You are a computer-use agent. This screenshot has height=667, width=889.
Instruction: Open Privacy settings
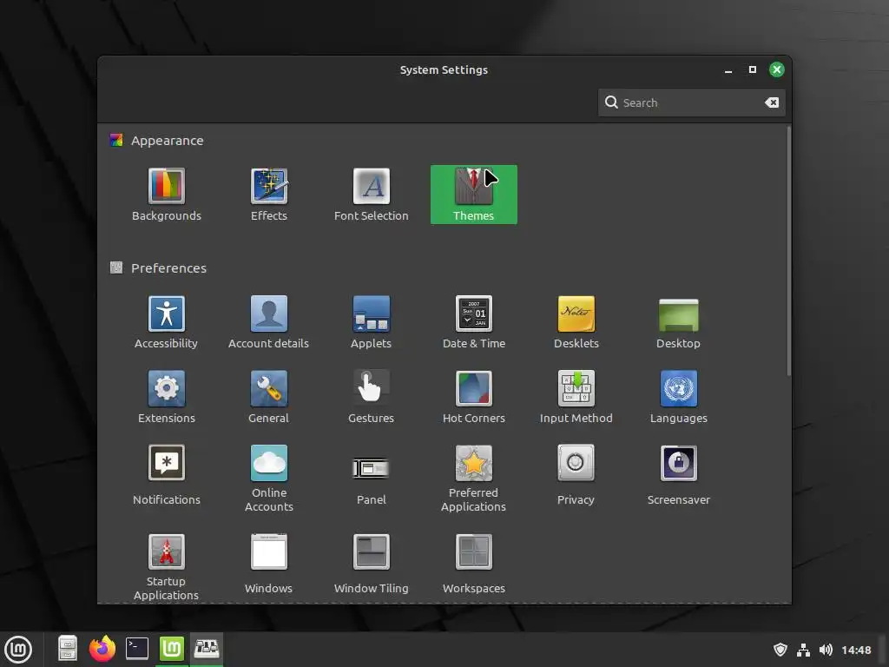576,475
